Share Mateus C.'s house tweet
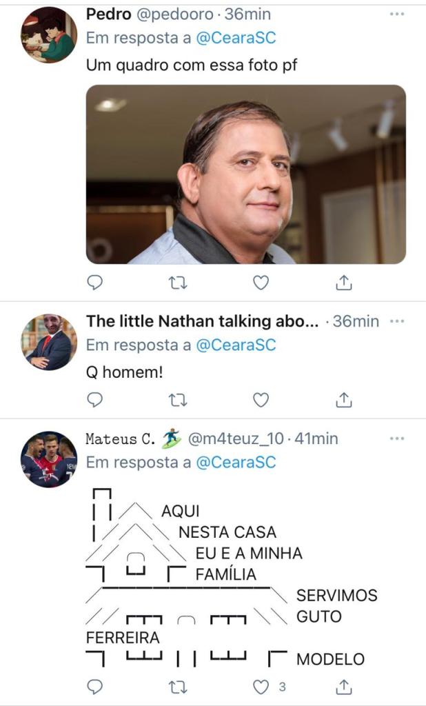 click(x=344, y=687)
